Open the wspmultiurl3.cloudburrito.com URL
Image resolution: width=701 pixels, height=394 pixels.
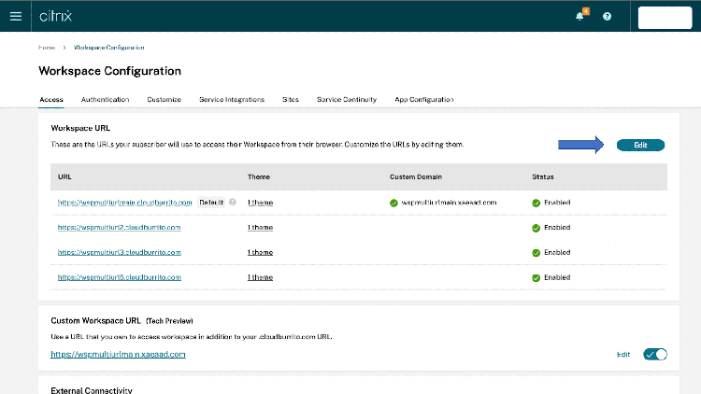[120, 252]
